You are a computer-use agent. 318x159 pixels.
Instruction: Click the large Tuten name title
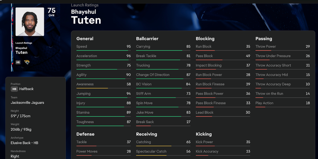[86, 20]
